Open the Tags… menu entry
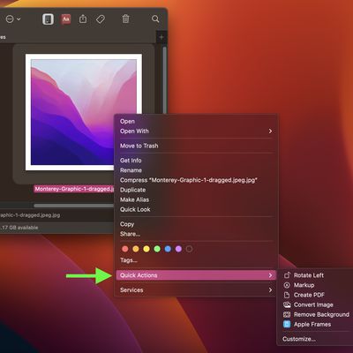The height and width of the screenshot is (353, 353). [x=196, y=260]
